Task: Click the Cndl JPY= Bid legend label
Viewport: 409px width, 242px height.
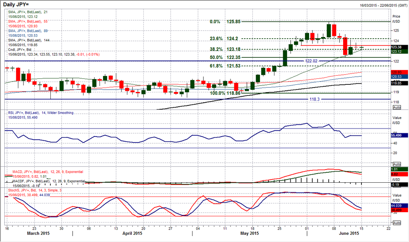Action: click(x=20, y=49)
